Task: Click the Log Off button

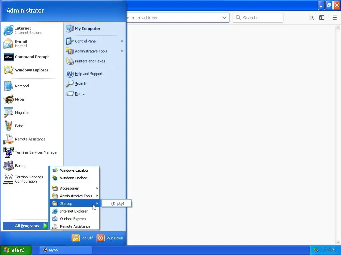Action: tap(82, 238)
